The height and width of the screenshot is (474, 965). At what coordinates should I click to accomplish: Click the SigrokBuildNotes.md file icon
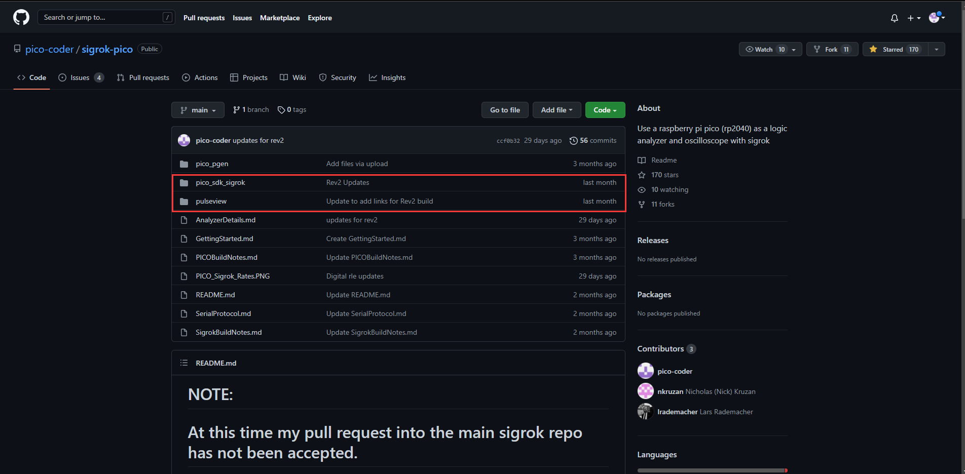[184, 333]
